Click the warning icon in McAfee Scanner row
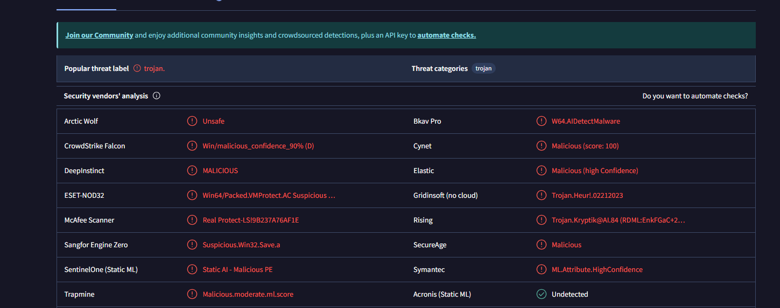 (x=192, y=220)
